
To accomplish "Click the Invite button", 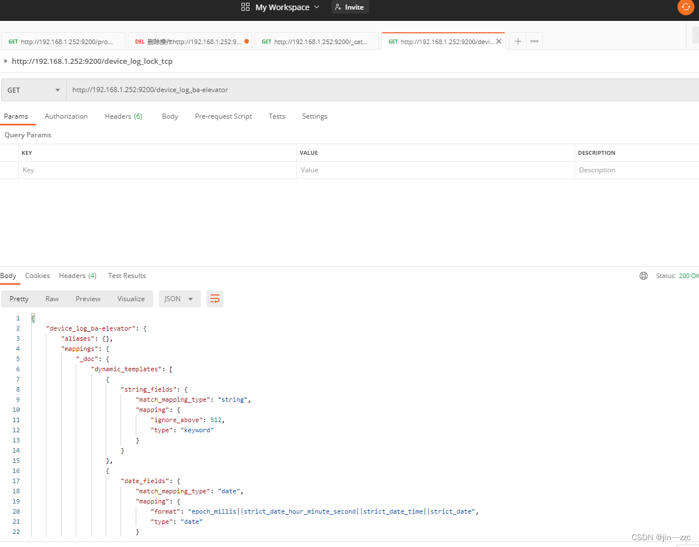I will click(349, 7).
